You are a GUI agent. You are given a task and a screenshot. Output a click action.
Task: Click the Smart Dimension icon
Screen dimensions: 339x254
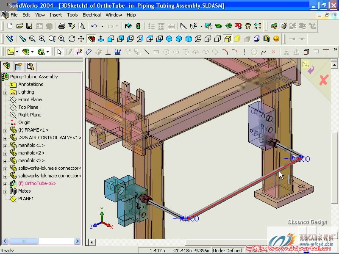click(89, 52)
